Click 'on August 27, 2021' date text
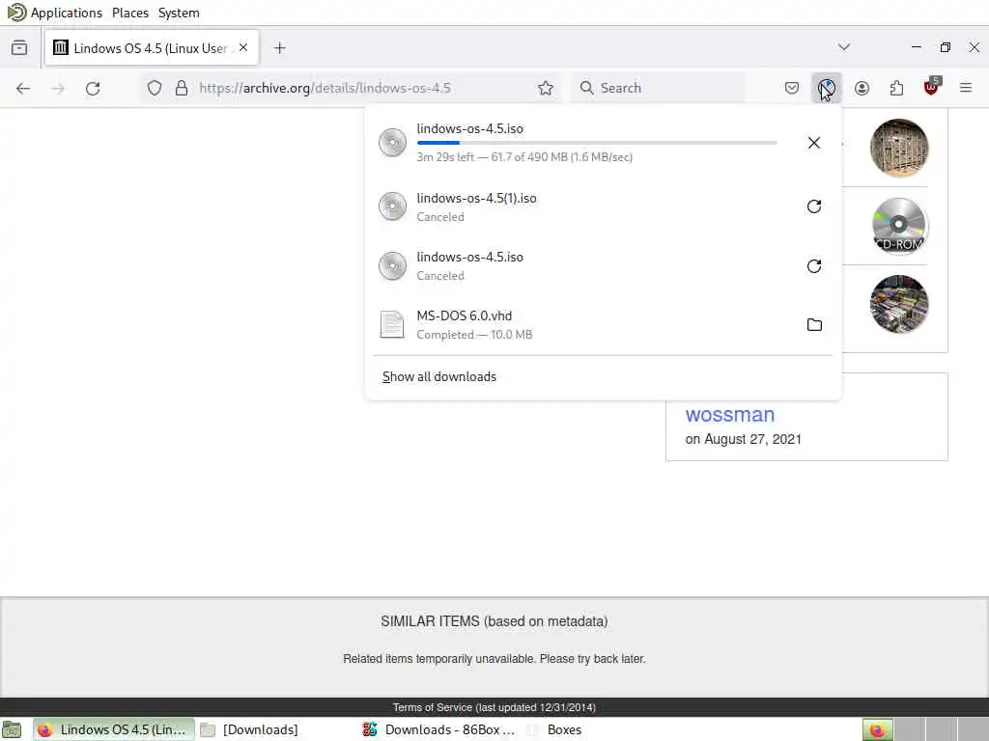The width and height of the screenshot is (989, 741). click(x=743, y=439)
